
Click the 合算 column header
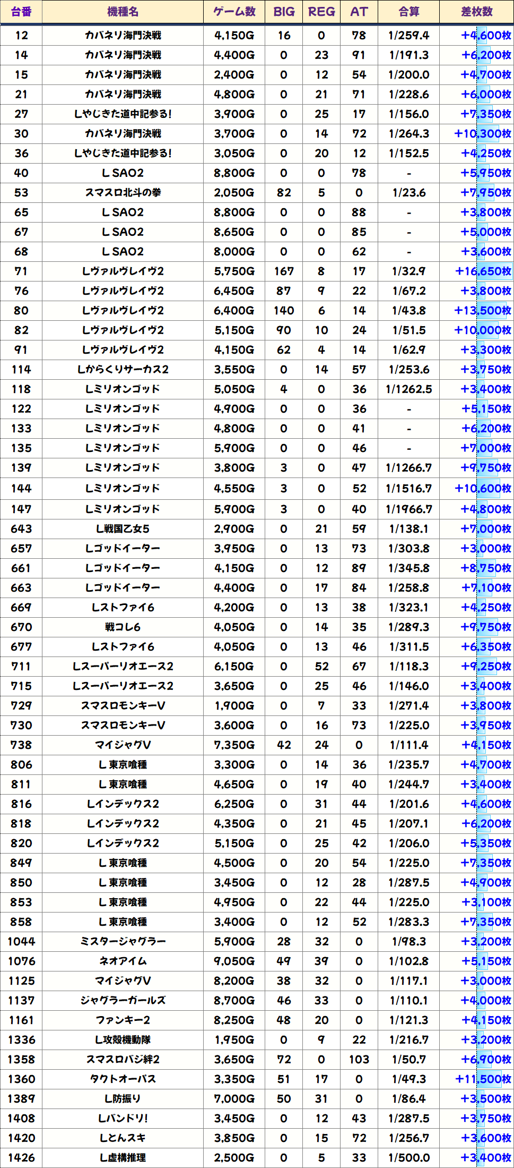point(408,12)
